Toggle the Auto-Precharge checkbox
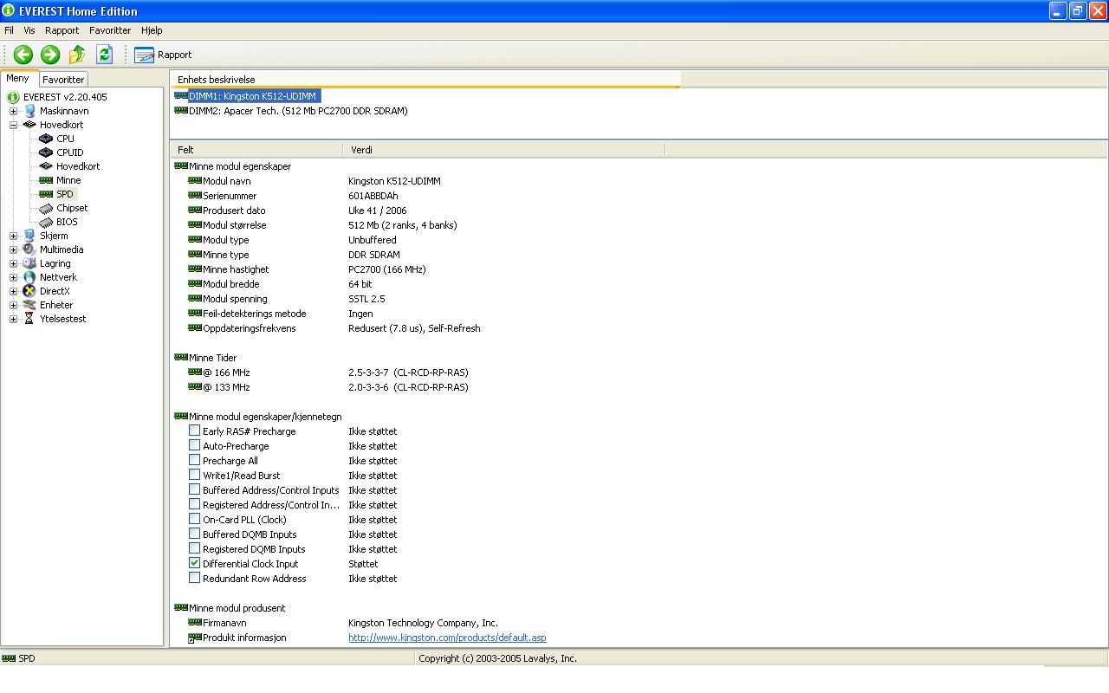Screen dimensions: 1109x693 pos(195,445)
